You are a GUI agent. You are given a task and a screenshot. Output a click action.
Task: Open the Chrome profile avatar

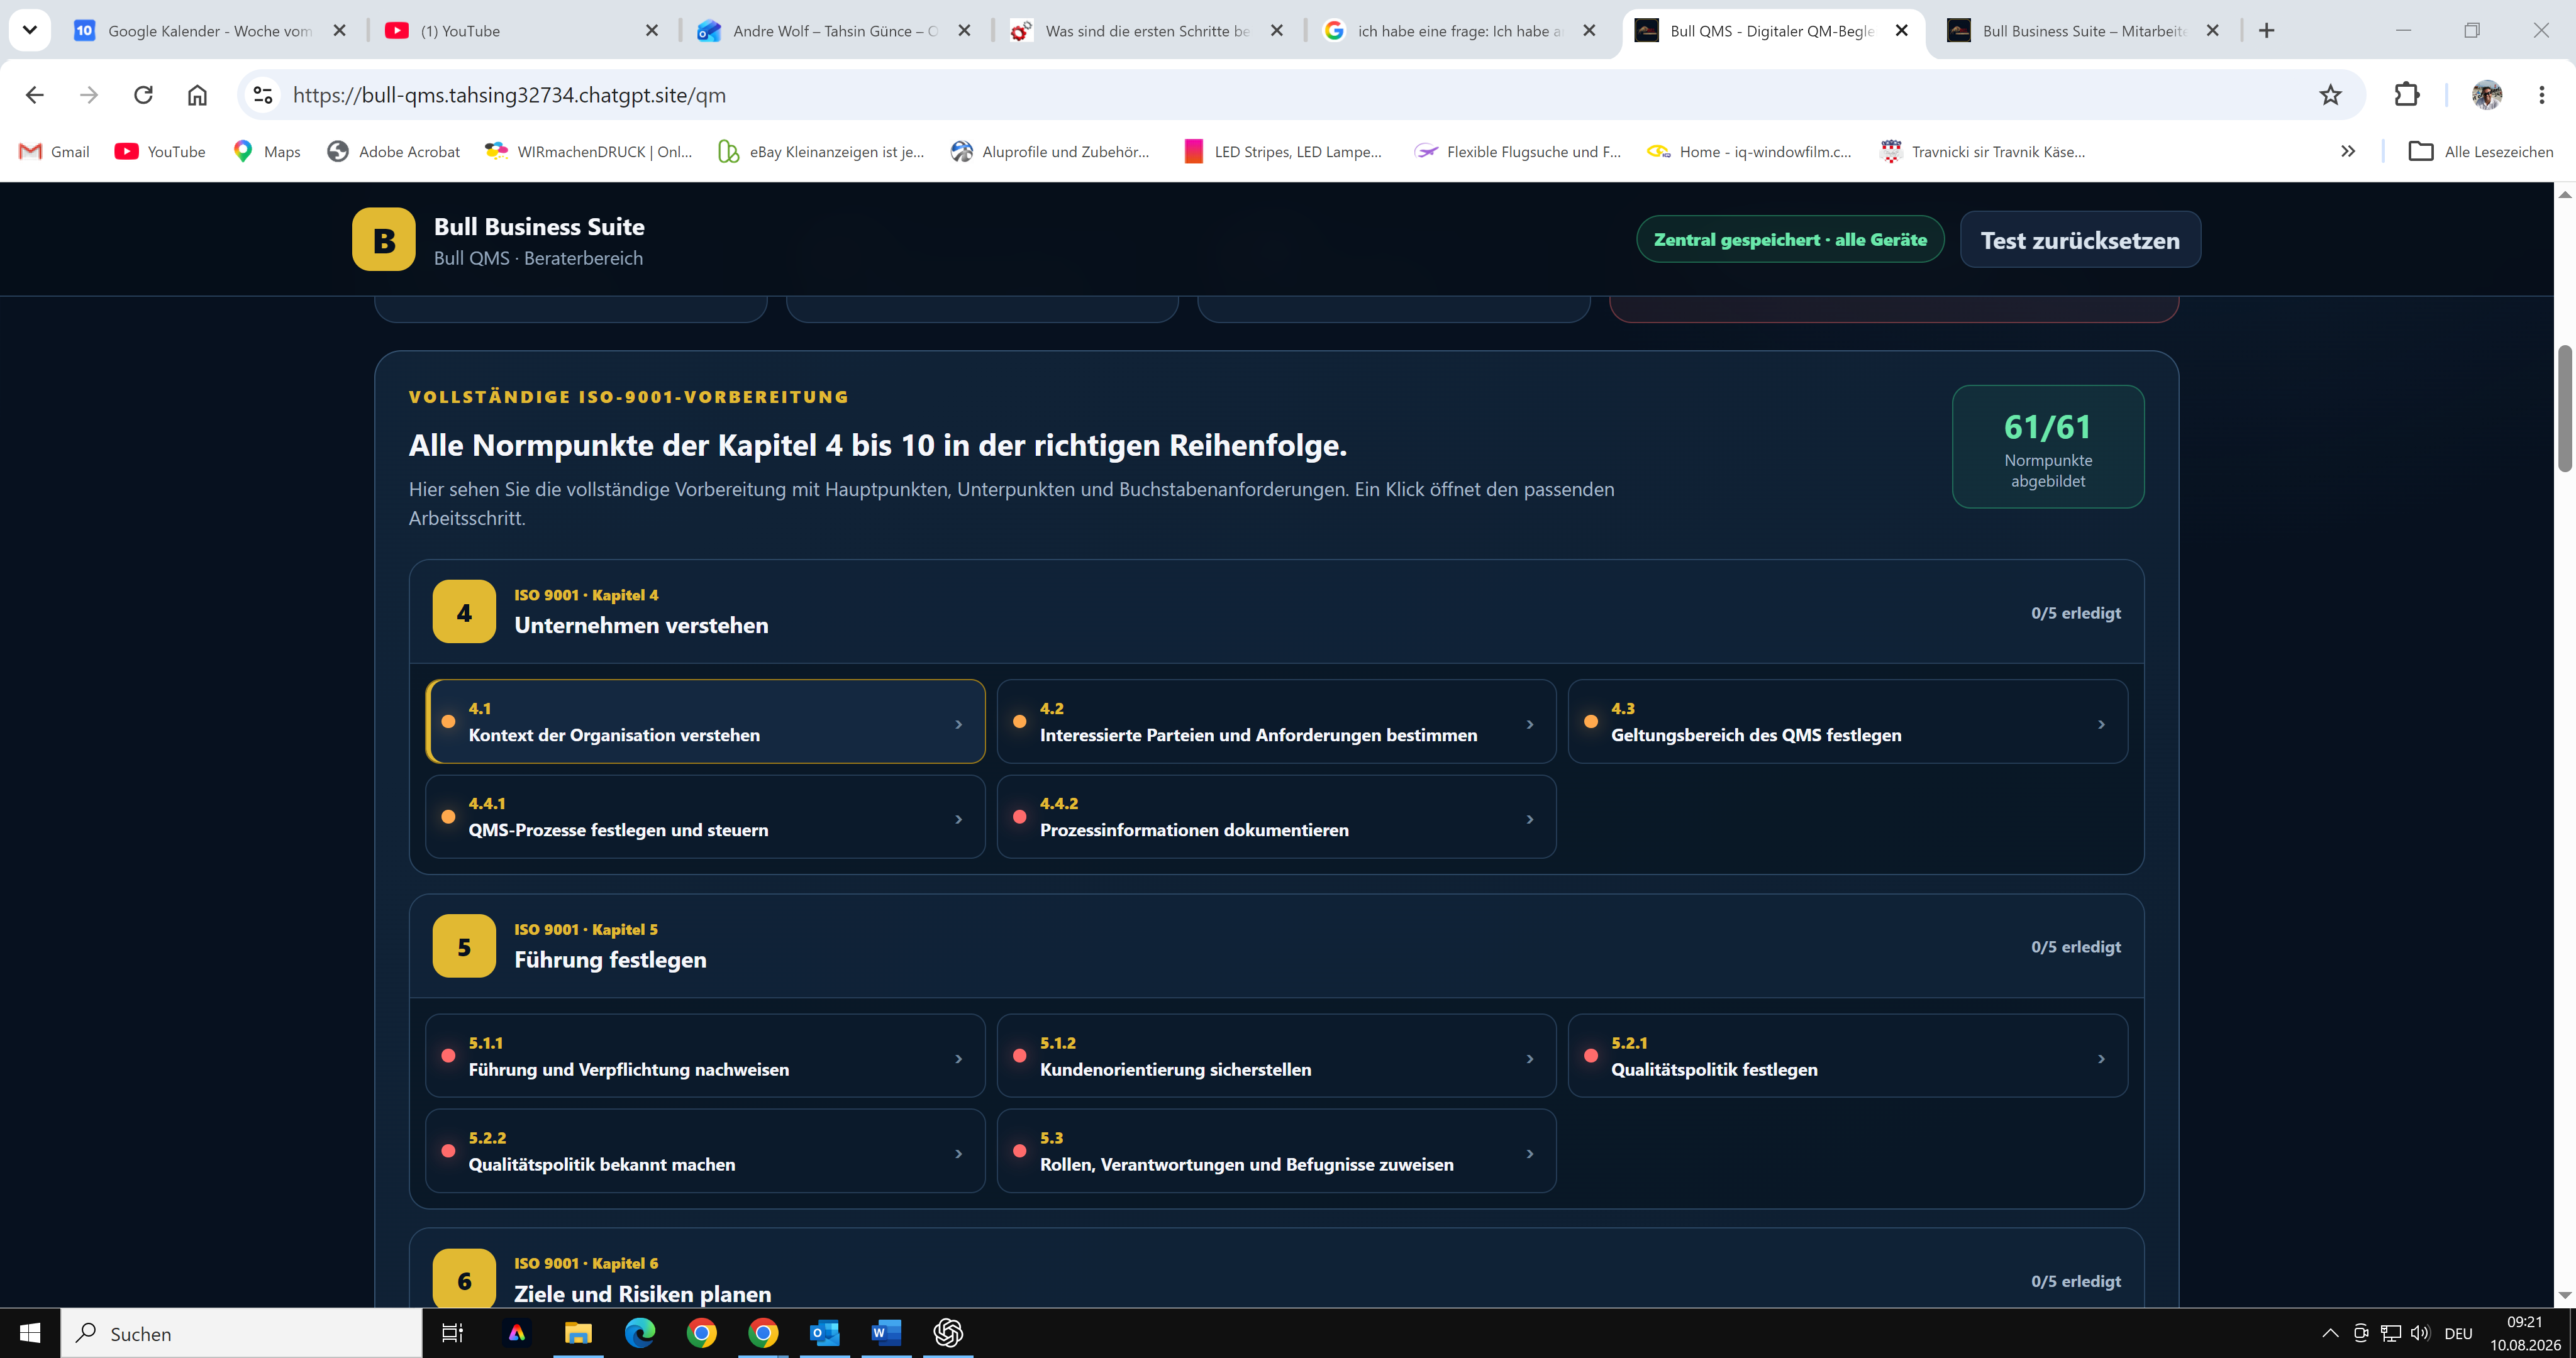[x=2487, y=95]
